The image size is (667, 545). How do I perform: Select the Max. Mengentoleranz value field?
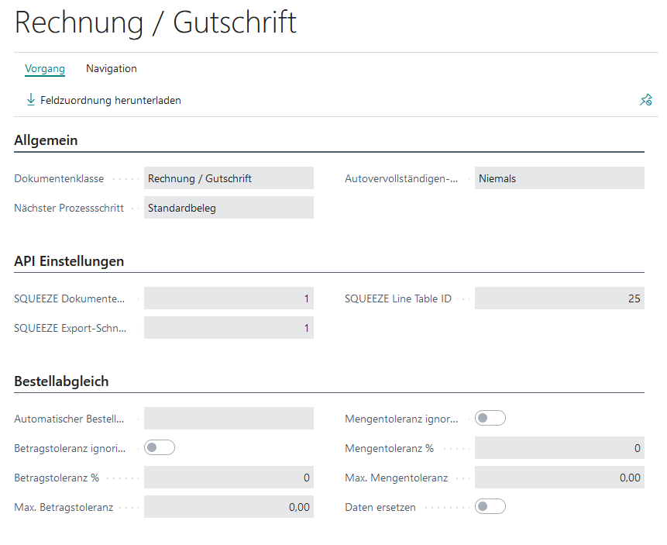click(x=559, y=478)
